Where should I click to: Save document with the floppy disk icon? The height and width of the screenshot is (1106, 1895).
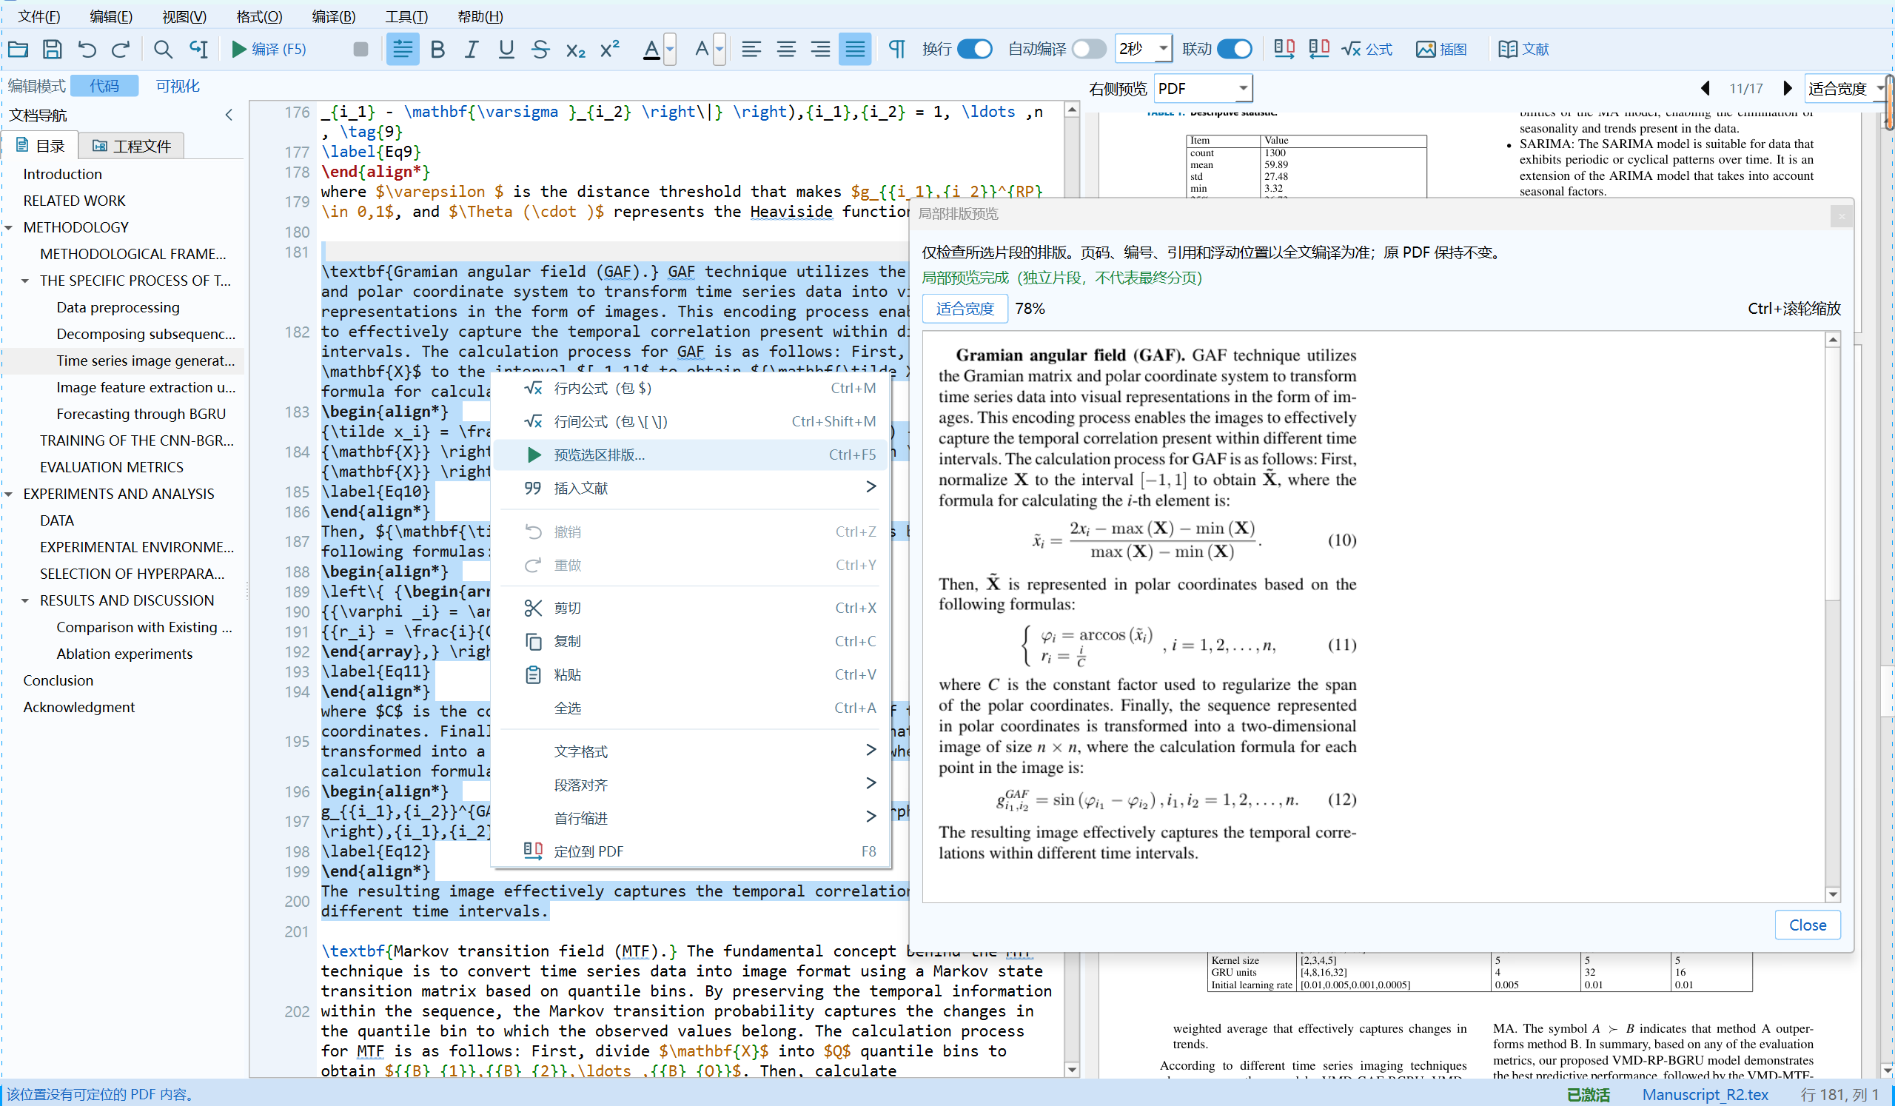pyautogui.click(x=52, y=49)
